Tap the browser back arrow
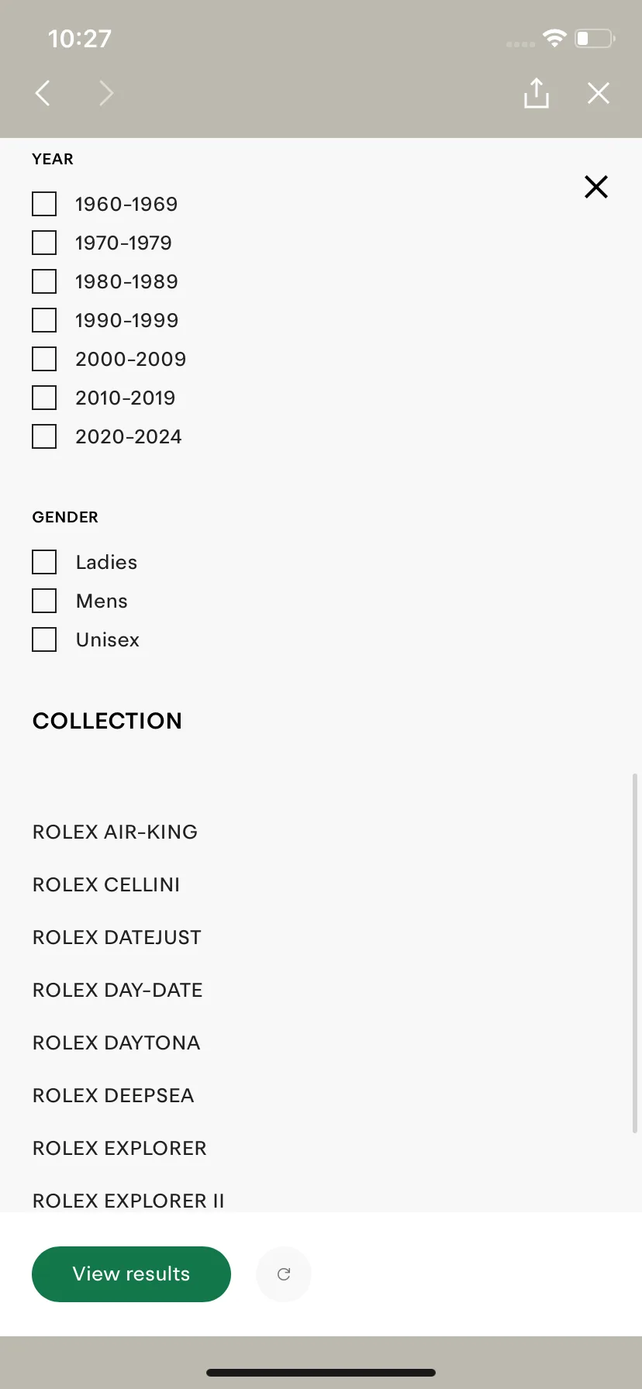 (43, 94)
